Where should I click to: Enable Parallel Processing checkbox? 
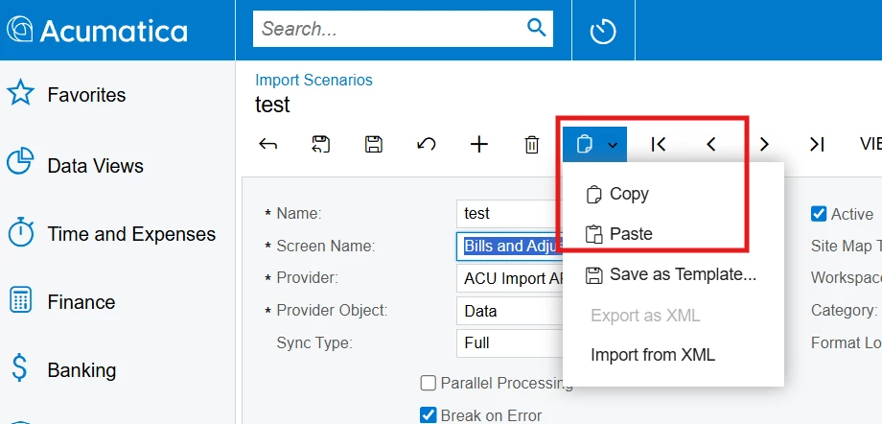click(x=429, y=384)
